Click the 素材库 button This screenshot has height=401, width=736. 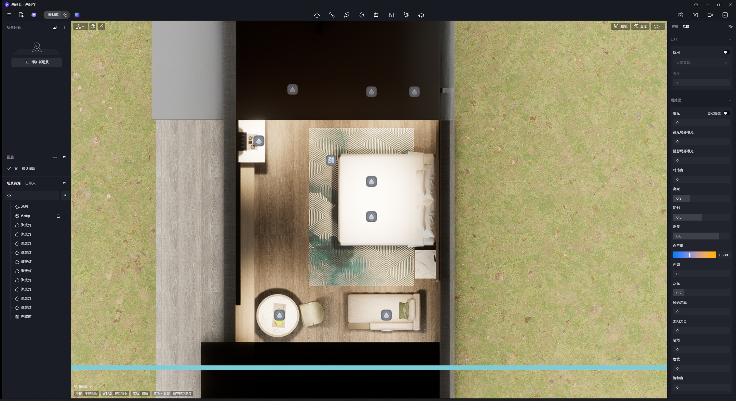[53, 15]
